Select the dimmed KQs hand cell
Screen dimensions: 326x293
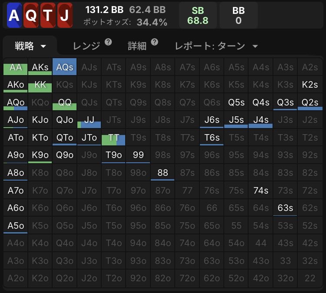(64, 84)
